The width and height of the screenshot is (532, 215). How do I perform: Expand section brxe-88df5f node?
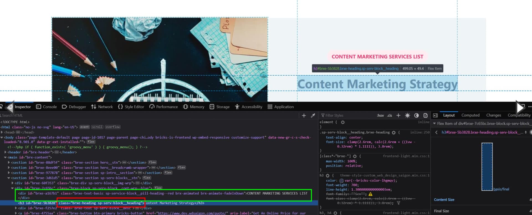pyautogui.click(x=9, y=162)
